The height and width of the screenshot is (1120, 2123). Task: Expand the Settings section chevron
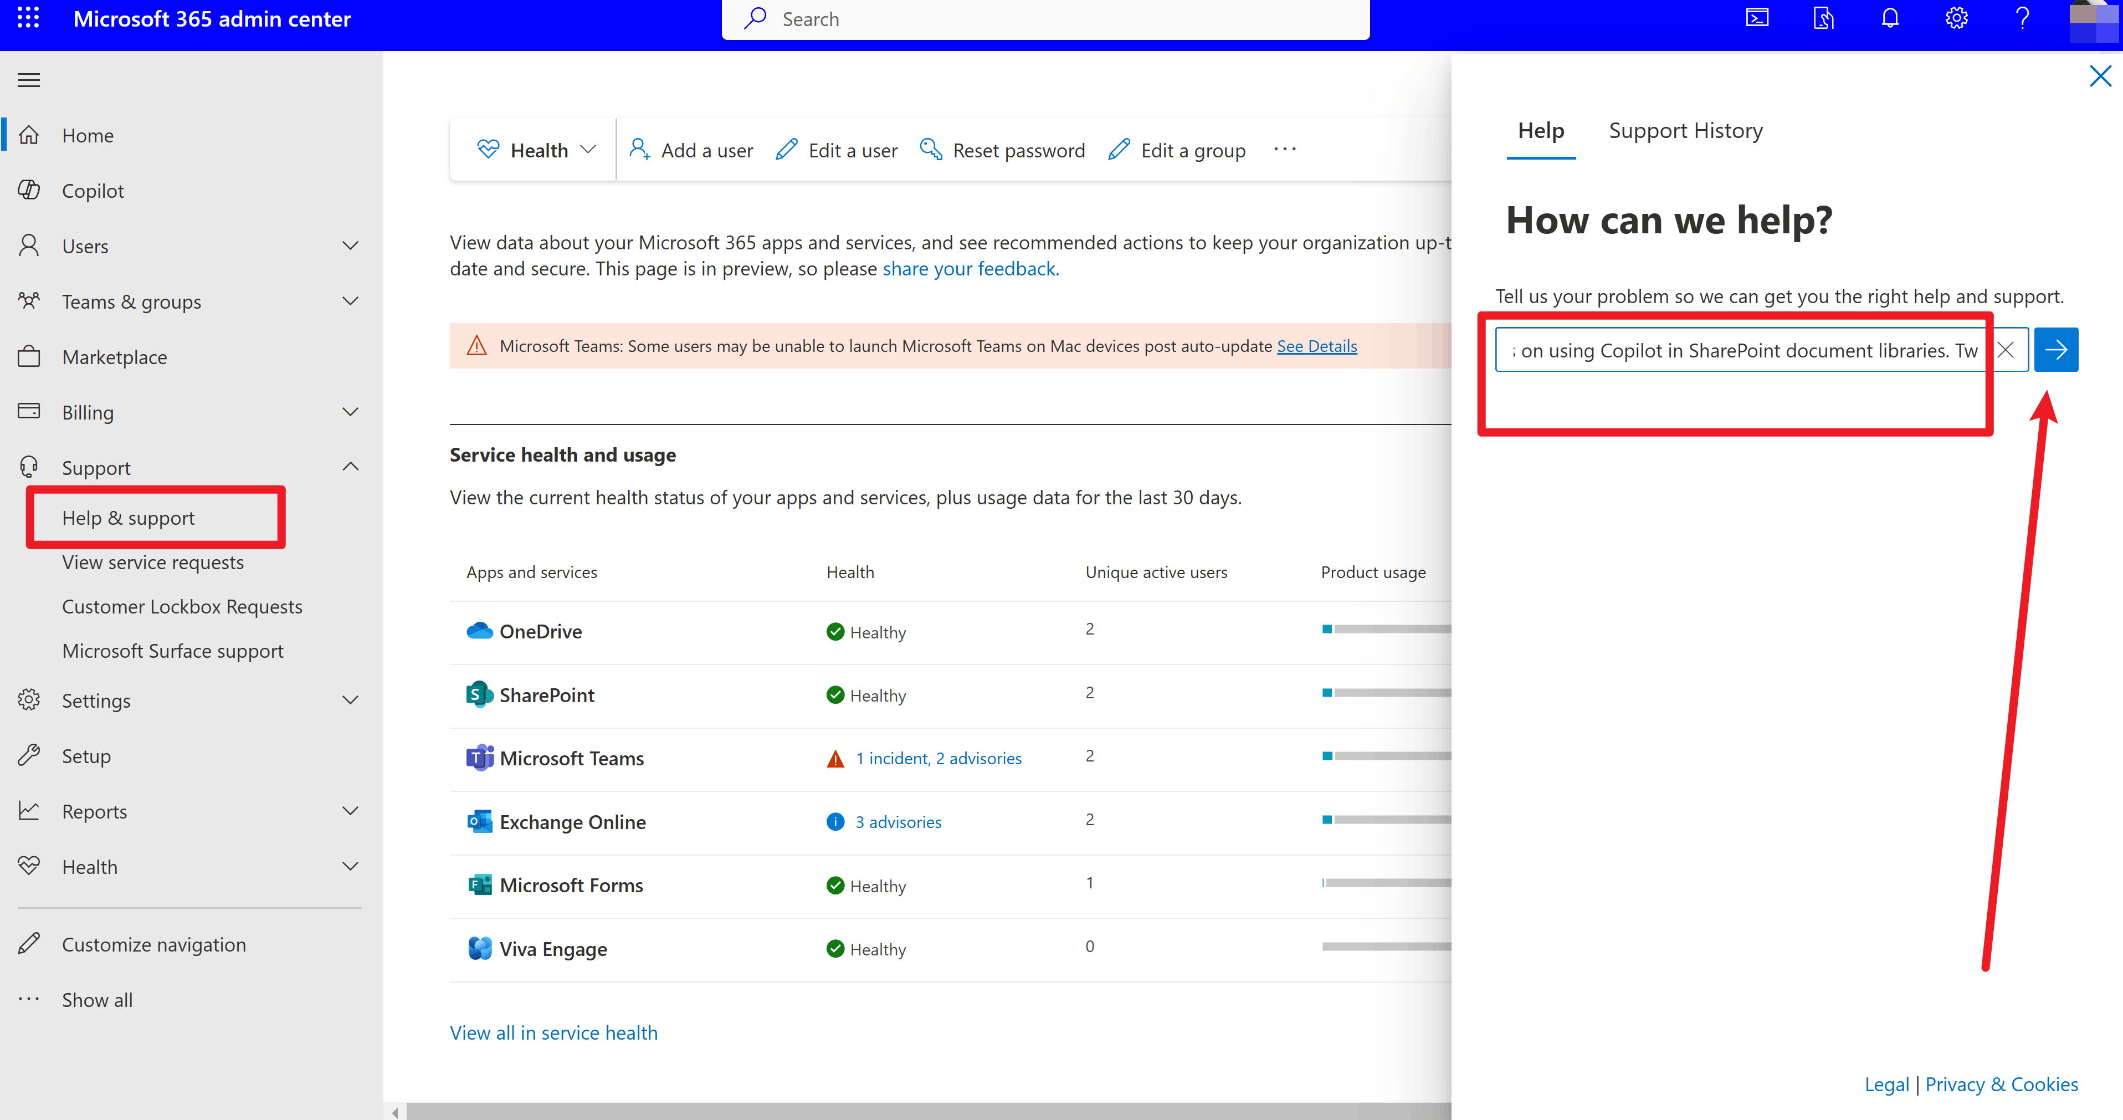point(350,700)
